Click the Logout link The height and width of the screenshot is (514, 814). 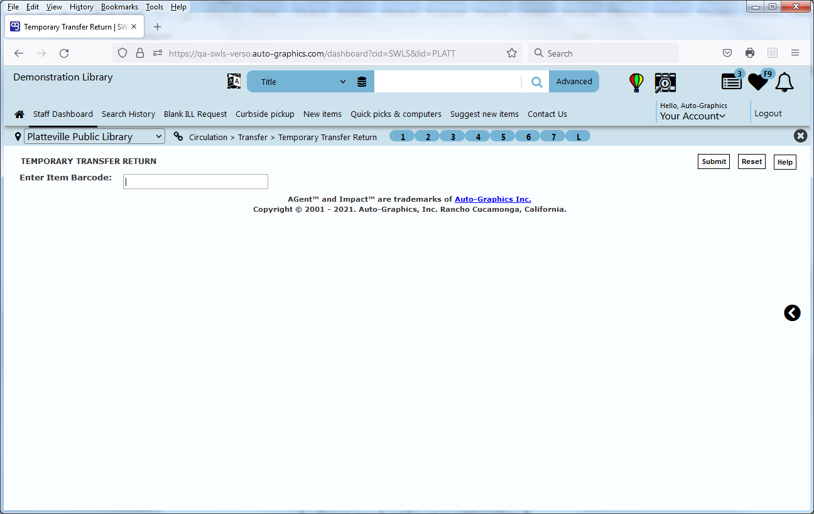pos(768,114)
